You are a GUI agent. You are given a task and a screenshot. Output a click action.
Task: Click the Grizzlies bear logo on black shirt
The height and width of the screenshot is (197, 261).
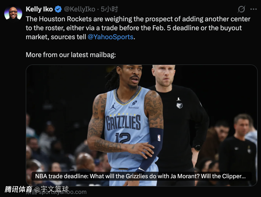pyautogui.click(x=179, y=105)
